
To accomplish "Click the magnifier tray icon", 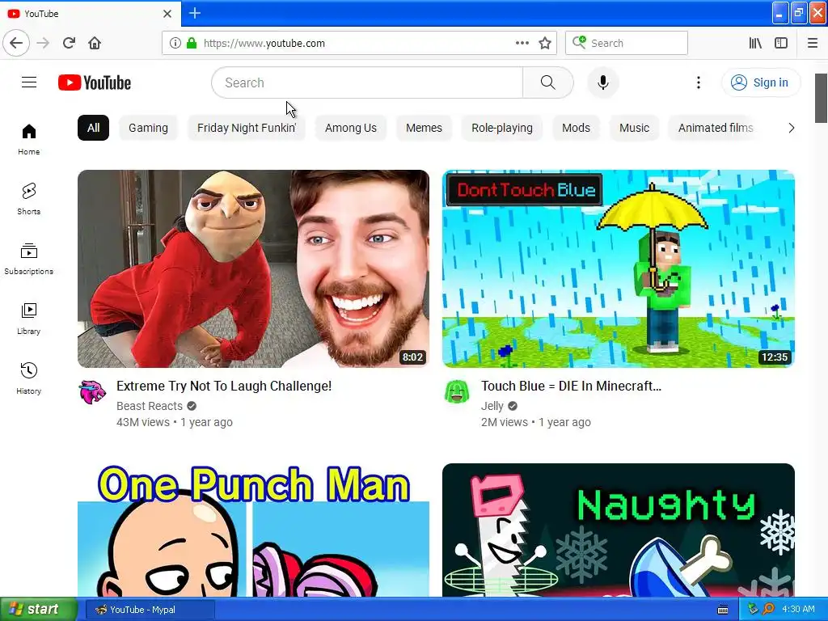I will (x=768, y=610).
